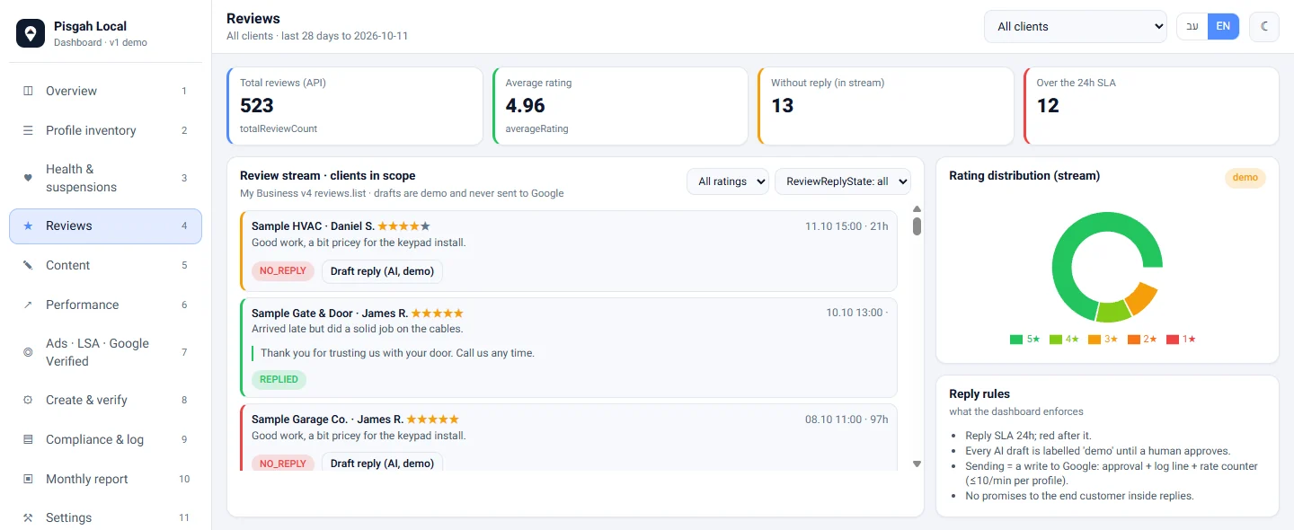Click NO_REPLY badge on Sample HVAC review
The height and width of the screenshot is (530, 1294).
pos(283,270)
